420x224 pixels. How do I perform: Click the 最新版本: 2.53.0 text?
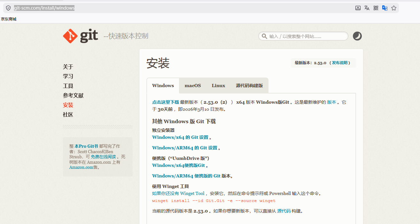click(x=310, y=63)
